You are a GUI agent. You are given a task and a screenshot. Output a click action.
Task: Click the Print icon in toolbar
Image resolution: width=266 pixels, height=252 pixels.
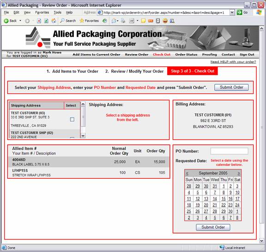point(123,21)
